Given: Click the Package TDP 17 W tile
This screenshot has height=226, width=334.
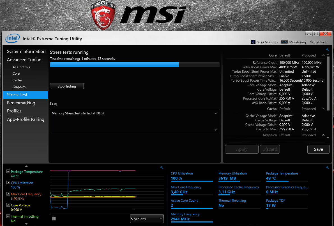Looking at the screenshot, I should point(287,204).
